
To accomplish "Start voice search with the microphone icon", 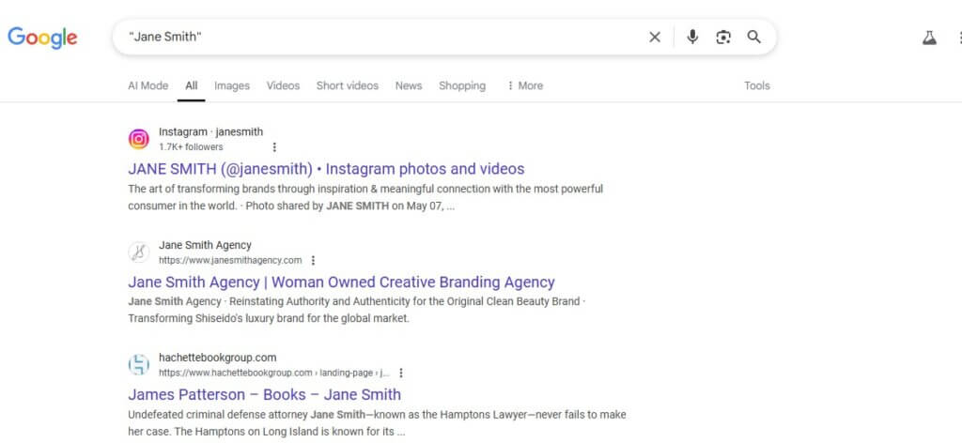I will [x=692, y=38].
